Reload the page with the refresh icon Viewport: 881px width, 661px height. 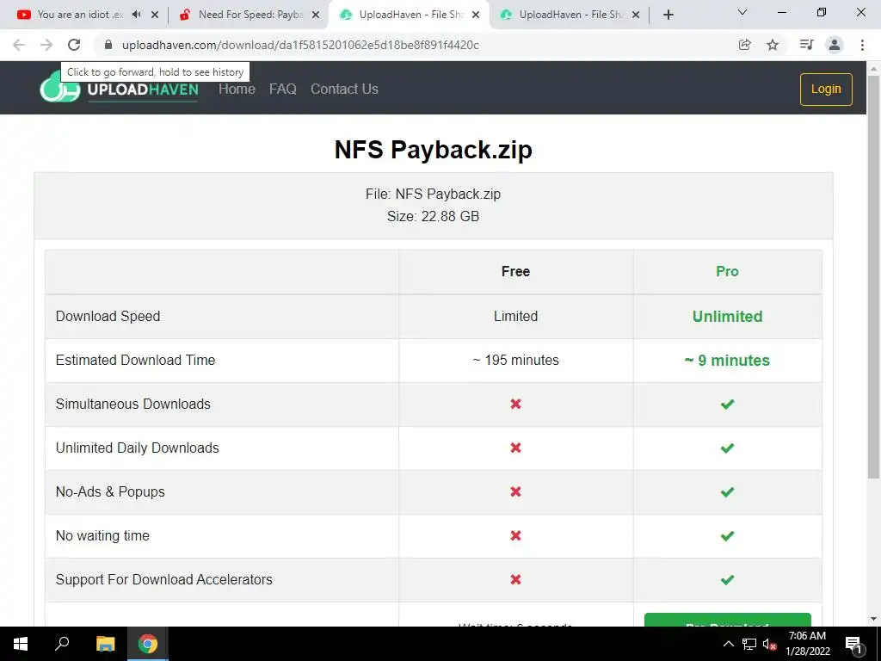(74, 45)
